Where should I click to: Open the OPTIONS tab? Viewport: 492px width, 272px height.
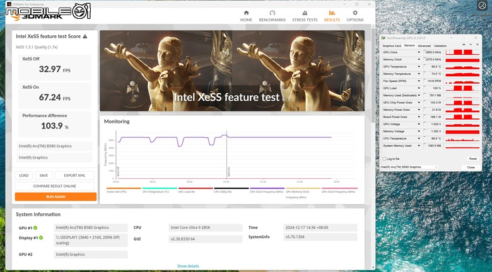(355, 16)
